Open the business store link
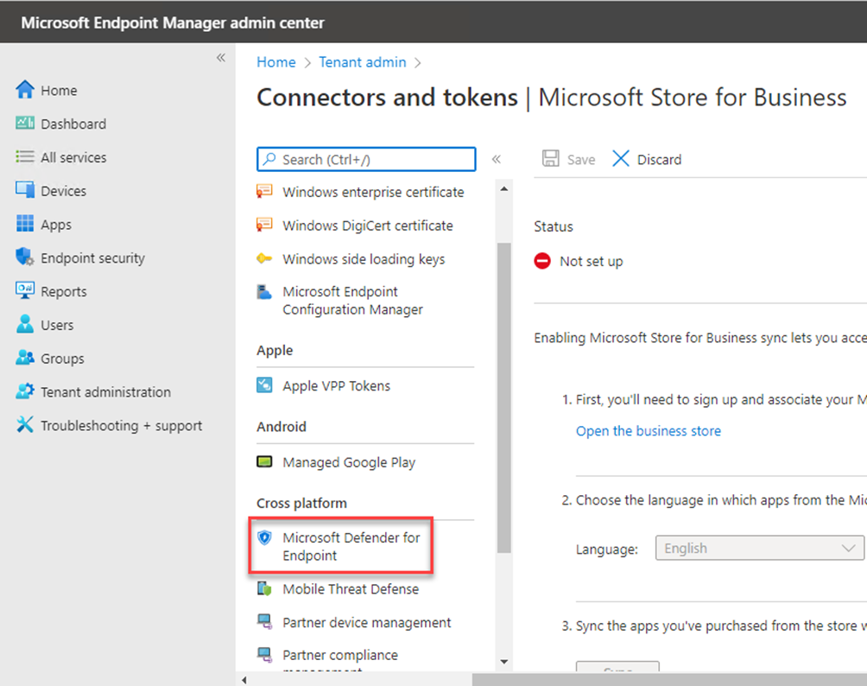 (649, 431)
